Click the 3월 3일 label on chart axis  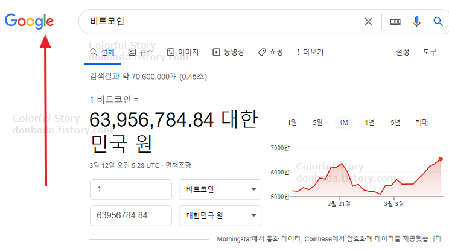point(394,204)
